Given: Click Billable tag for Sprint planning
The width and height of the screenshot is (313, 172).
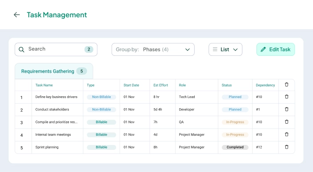Looking at the screenshot, I should (x=101, y=147).
